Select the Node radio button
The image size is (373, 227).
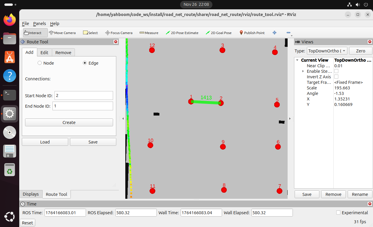pos(40,63)
